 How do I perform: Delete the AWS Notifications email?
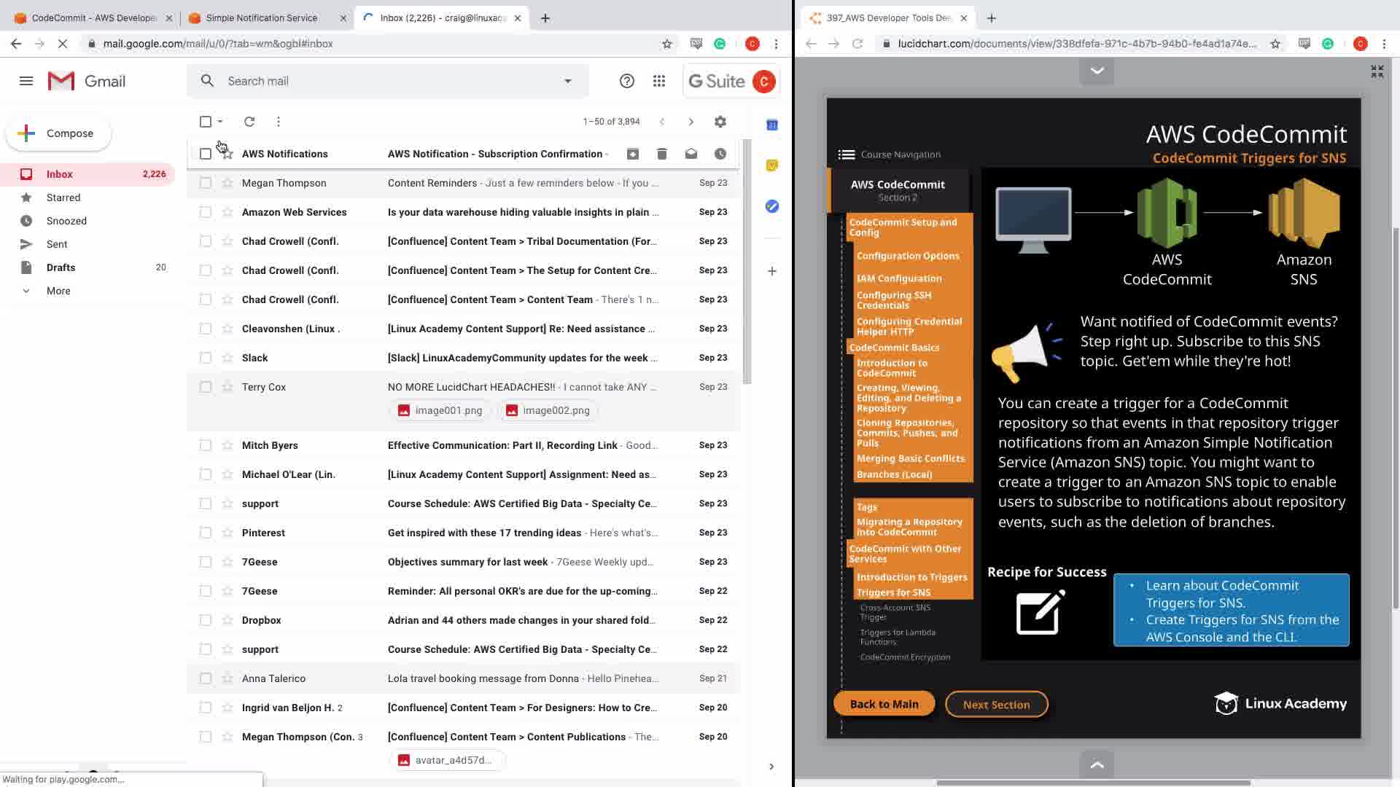pos(661,154)
